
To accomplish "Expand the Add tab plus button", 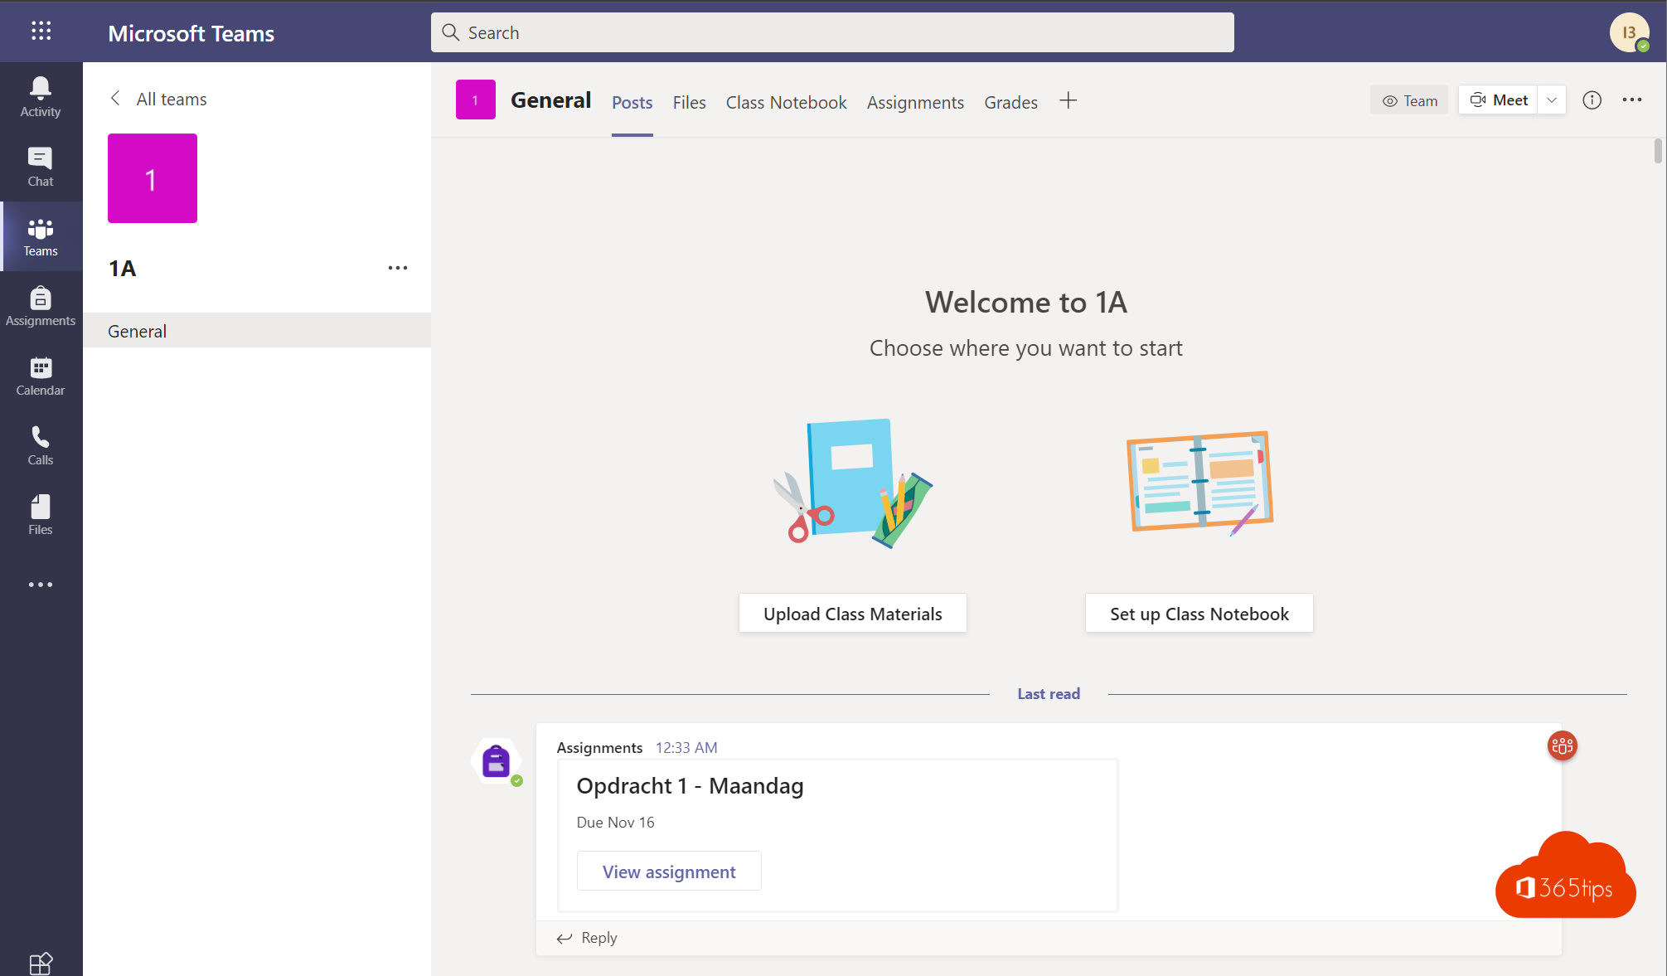I will (1068, 100).
